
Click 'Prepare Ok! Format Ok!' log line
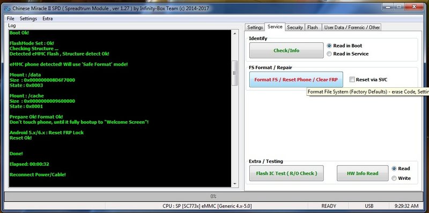[x=36, y=117]
